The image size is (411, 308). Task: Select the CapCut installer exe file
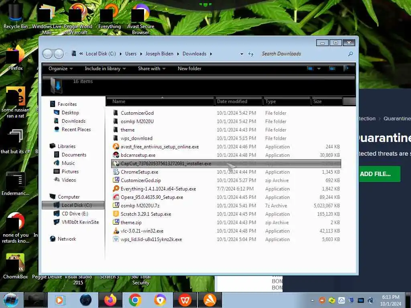226,164
